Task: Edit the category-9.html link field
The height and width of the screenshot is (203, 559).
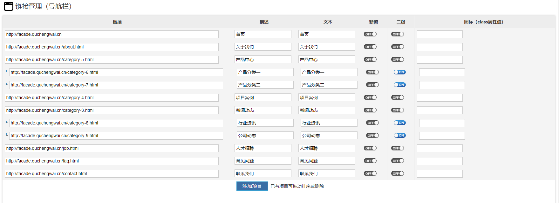Action: click(x=116, y=136)
